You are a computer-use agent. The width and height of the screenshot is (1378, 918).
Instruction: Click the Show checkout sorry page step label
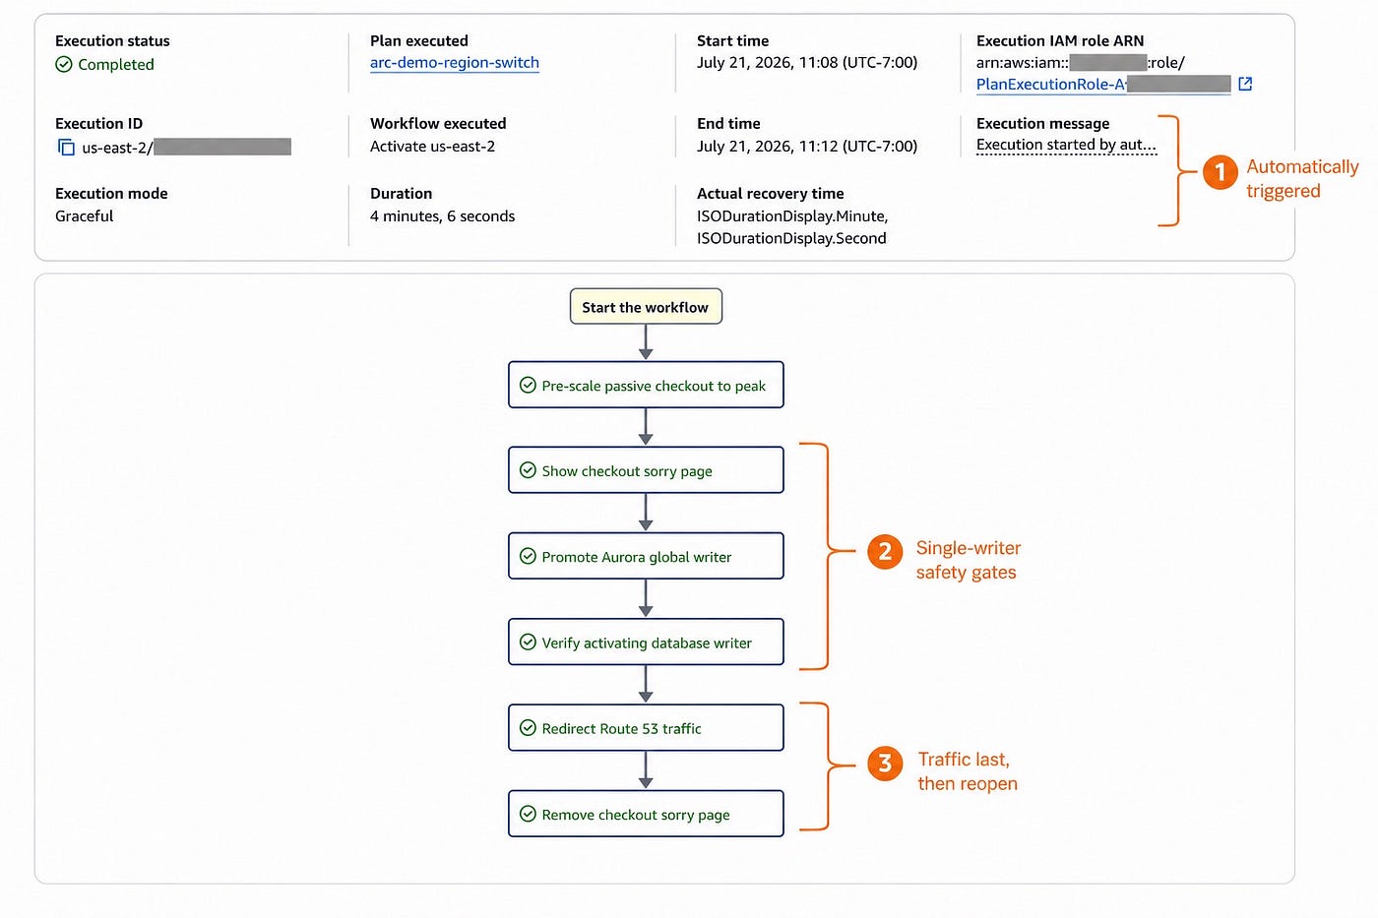[627, 471]
